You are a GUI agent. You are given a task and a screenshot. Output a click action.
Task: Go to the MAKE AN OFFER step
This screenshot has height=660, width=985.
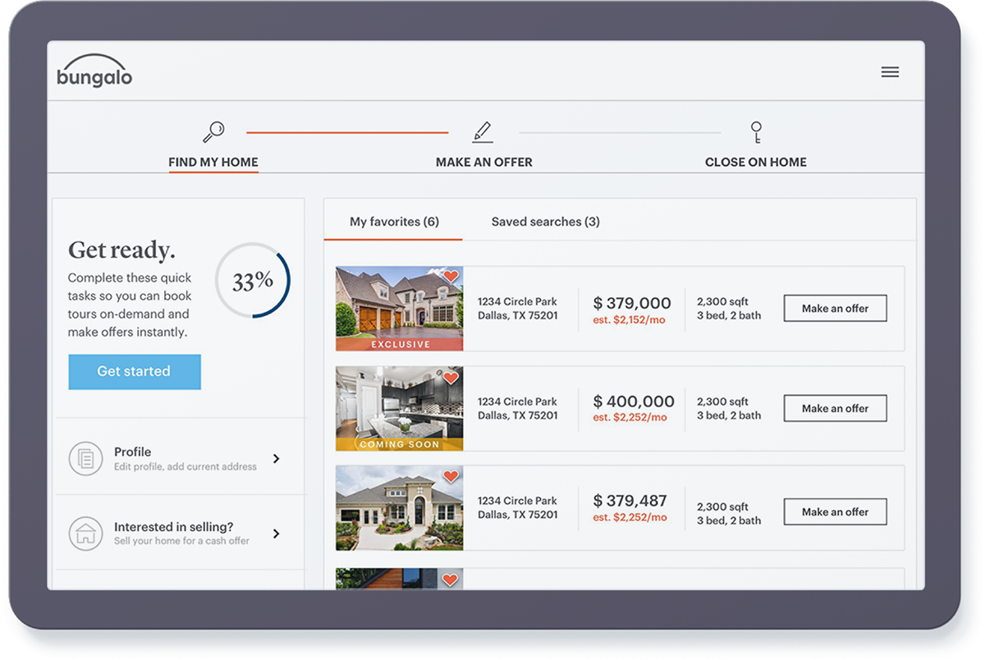tap(484, 162)
